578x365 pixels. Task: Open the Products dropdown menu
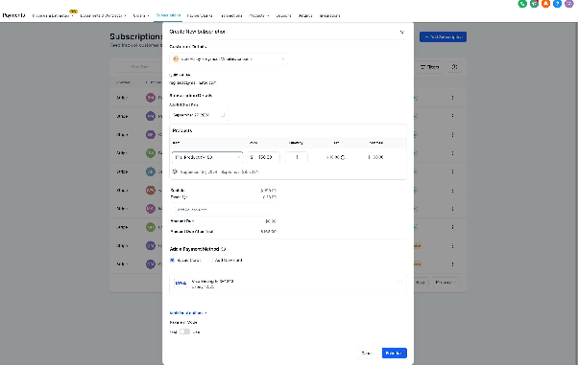point(259,16)
